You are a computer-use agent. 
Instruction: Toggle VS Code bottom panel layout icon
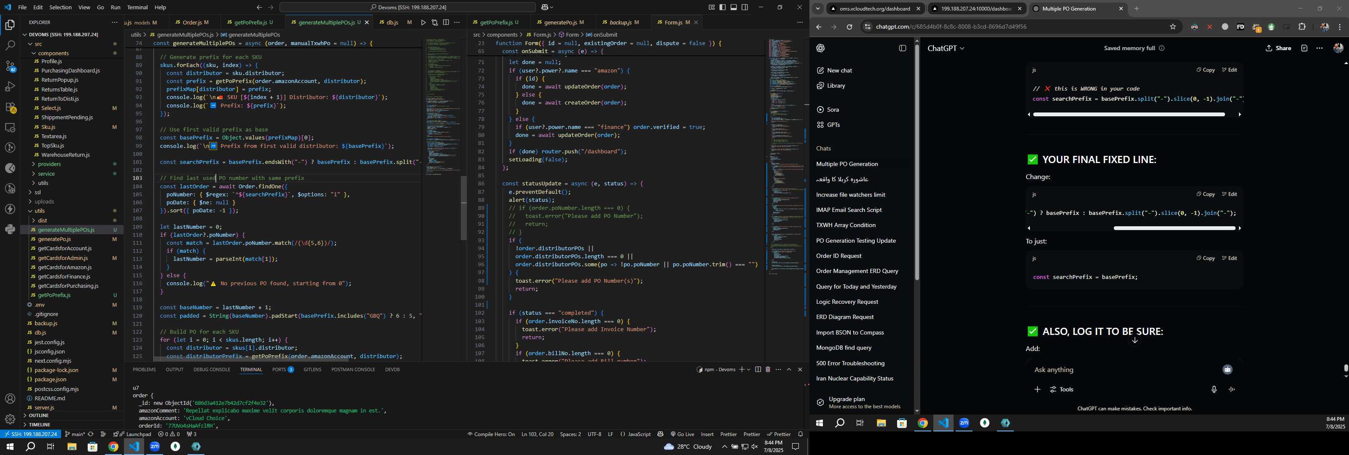[734, 7]
